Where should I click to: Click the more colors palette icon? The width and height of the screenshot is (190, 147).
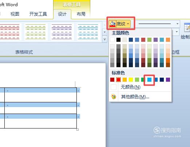(x=114, y=97)
